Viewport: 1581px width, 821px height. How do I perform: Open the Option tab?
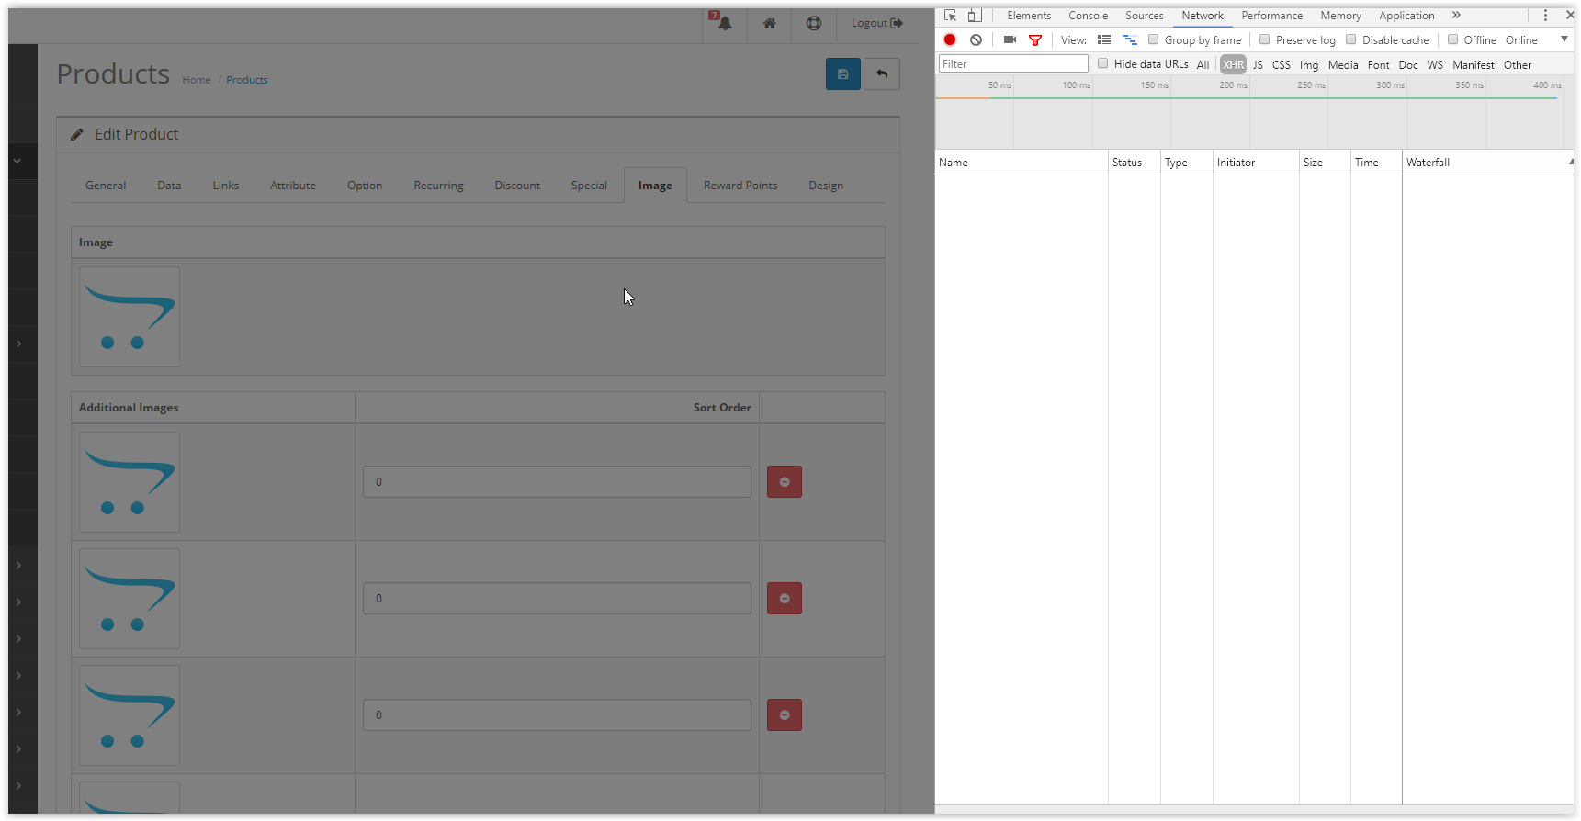coord(365,186)
